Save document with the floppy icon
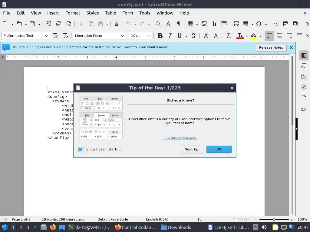This screenshot has width=310, height=232. tap(32, 24)
